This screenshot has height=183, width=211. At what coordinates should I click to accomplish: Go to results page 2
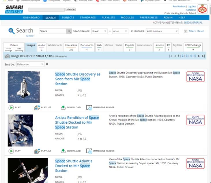pos(182,56)
